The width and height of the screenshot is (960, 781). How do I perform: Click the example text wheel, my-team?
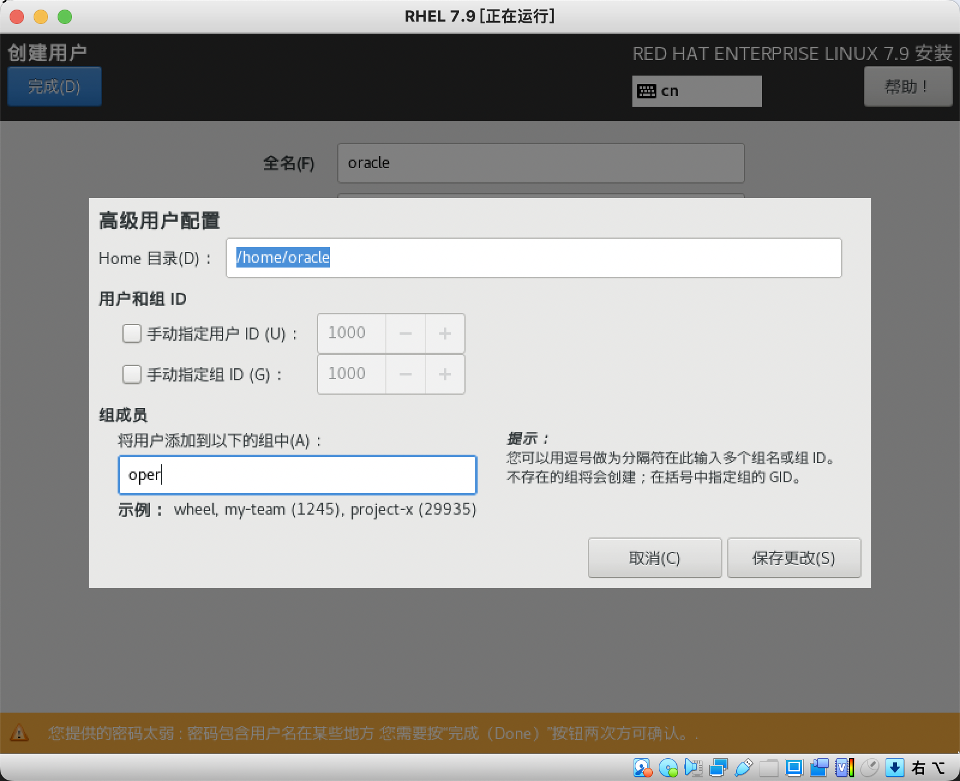click(x=325, y=510)
